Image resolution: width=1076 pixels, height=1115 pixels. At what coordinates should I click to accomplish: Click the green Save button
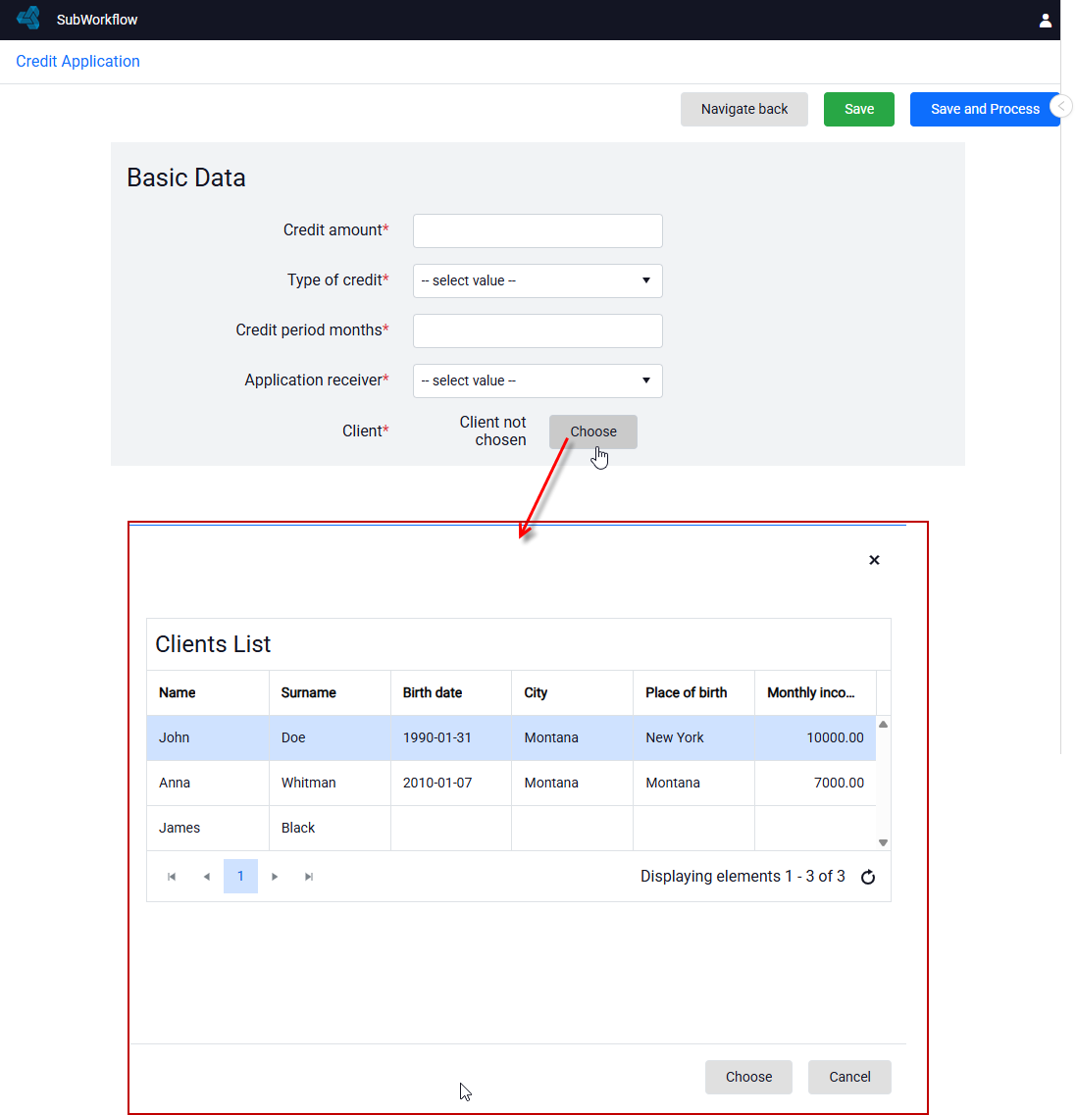pyautogui.click(x=859, y=109)
